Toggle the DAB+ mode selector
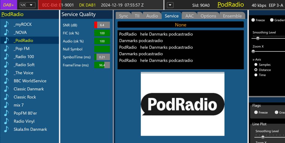This screenshot has width=285, height=143. click(9, 5)
